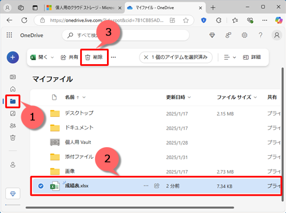Go back to previous page
Viewport: 286px width, 213px height.
pos(9,20)
